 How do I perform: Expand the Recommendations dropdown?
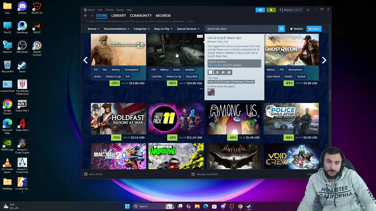[117, 29]
